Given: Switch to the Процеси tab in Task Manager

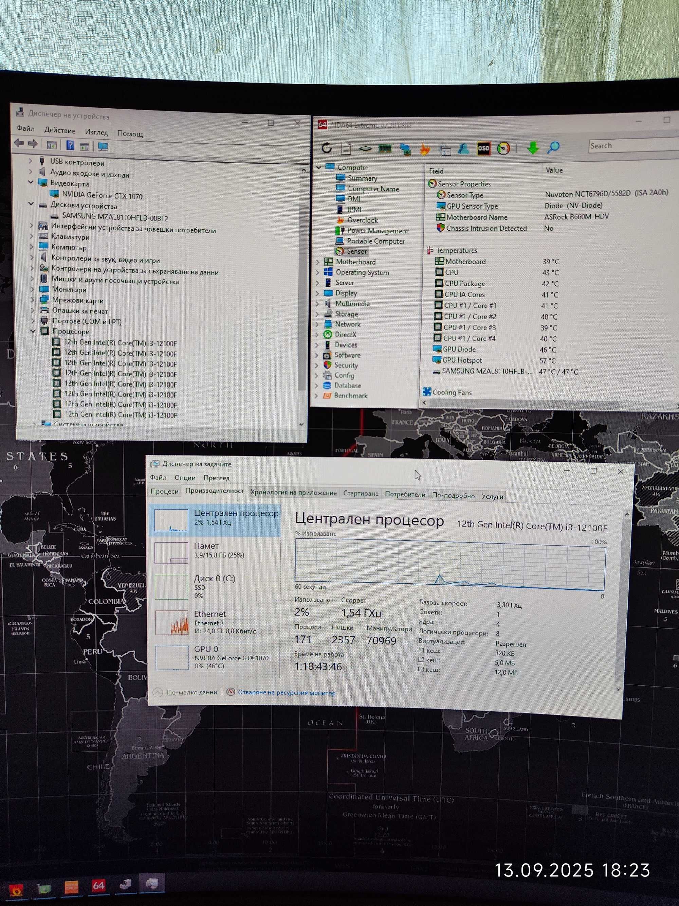Looking at the screenshot, I should pyautogui.click(x=165, y=492).
